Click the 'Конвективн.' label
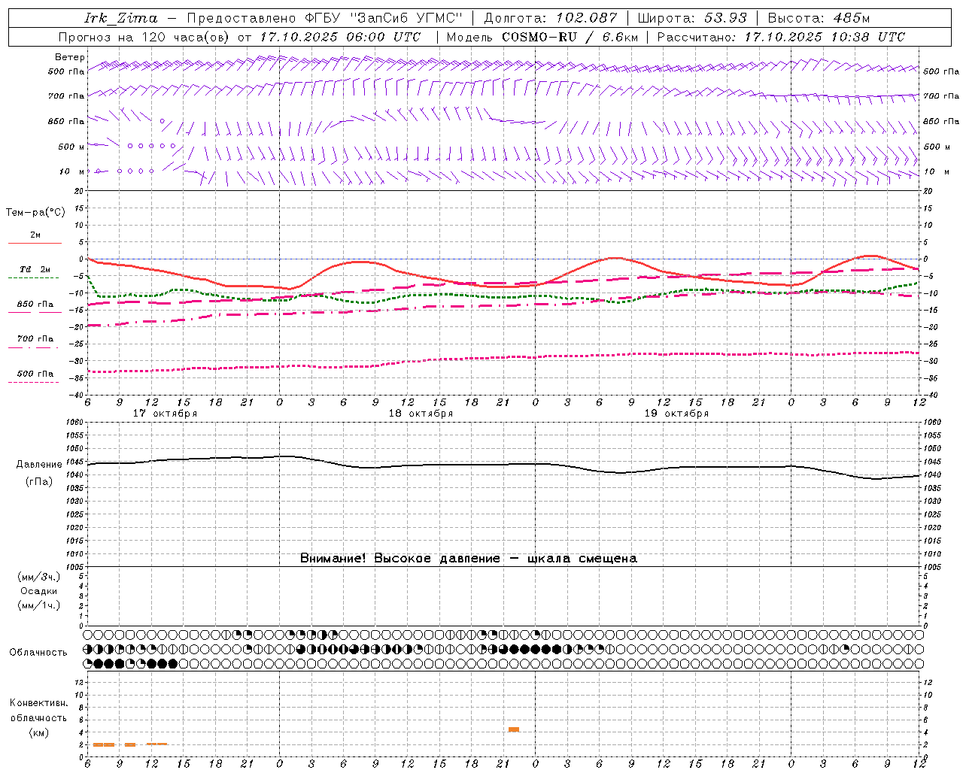The height and width of the screenshot is (770, 963). [x=38, y=703]
